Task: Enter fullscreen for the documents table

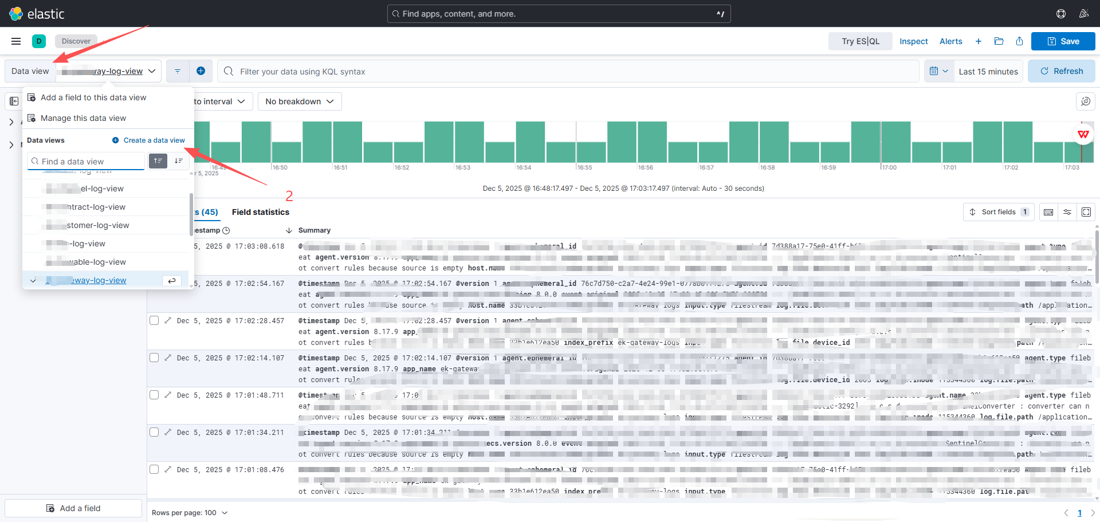Action: tap(1086, 212)
